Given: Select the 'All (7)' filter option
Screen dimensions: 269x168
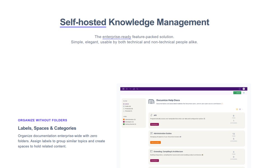Looking at the screenshot, I should pyautogui.click(x=126, y=104).
